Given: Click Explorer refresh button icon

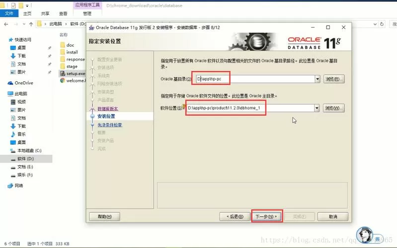Looking at the screenshot, I should pyautogui.click(x=382, y=24).
